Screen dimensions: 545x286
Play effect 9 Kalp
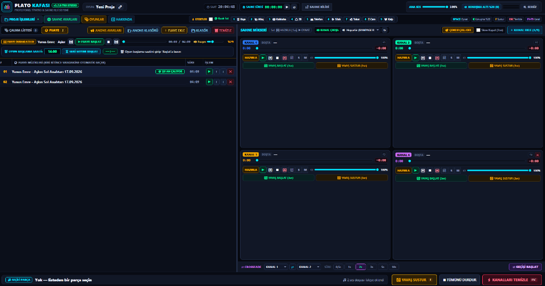click(387, 20)
